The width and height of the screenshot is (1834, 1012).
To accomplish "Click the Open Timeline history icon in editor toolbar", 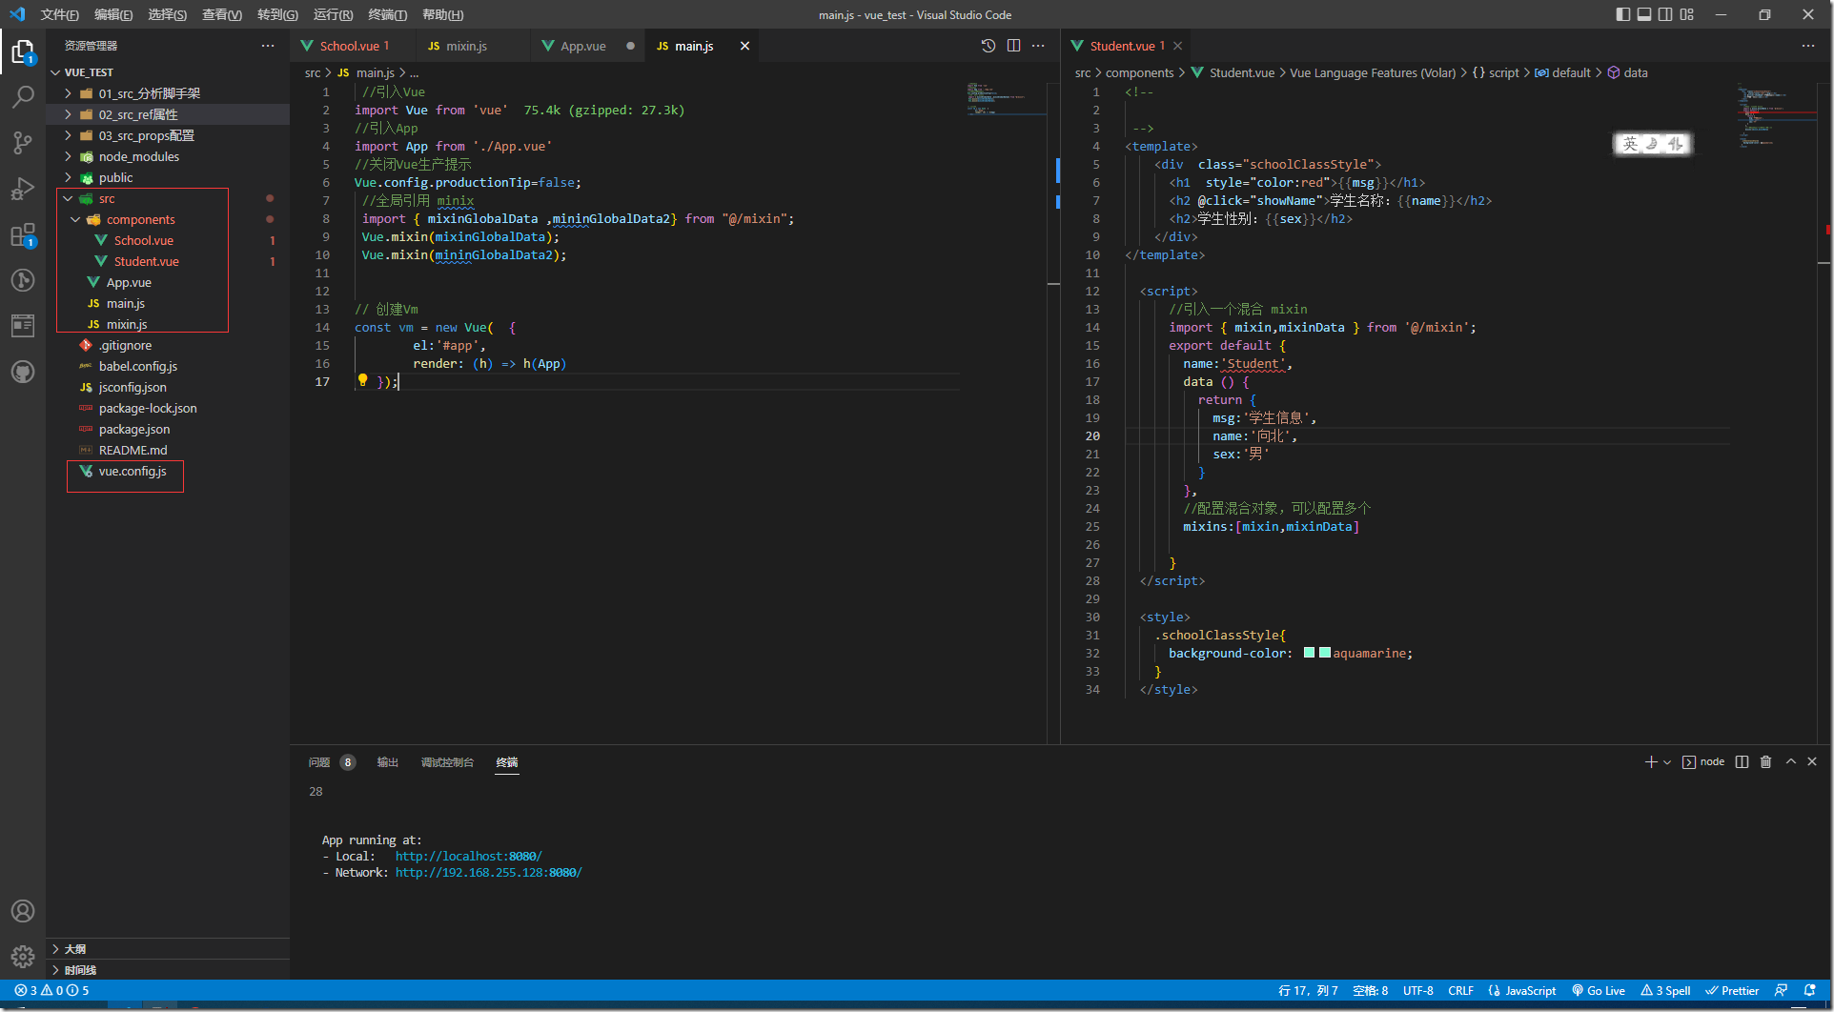I will click(988, 46).
